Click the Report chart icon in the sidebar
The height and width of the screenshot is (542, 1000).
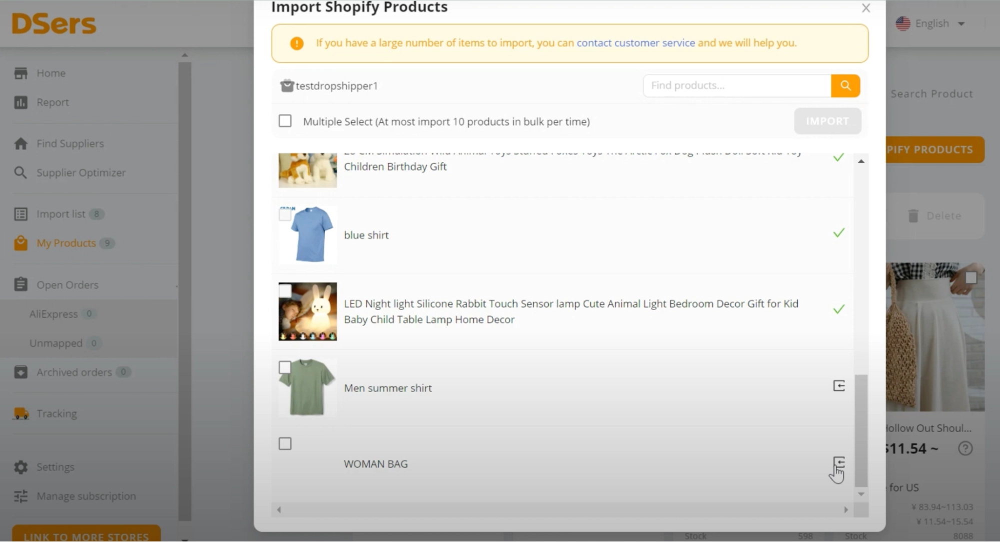click(x=21, y=102)
